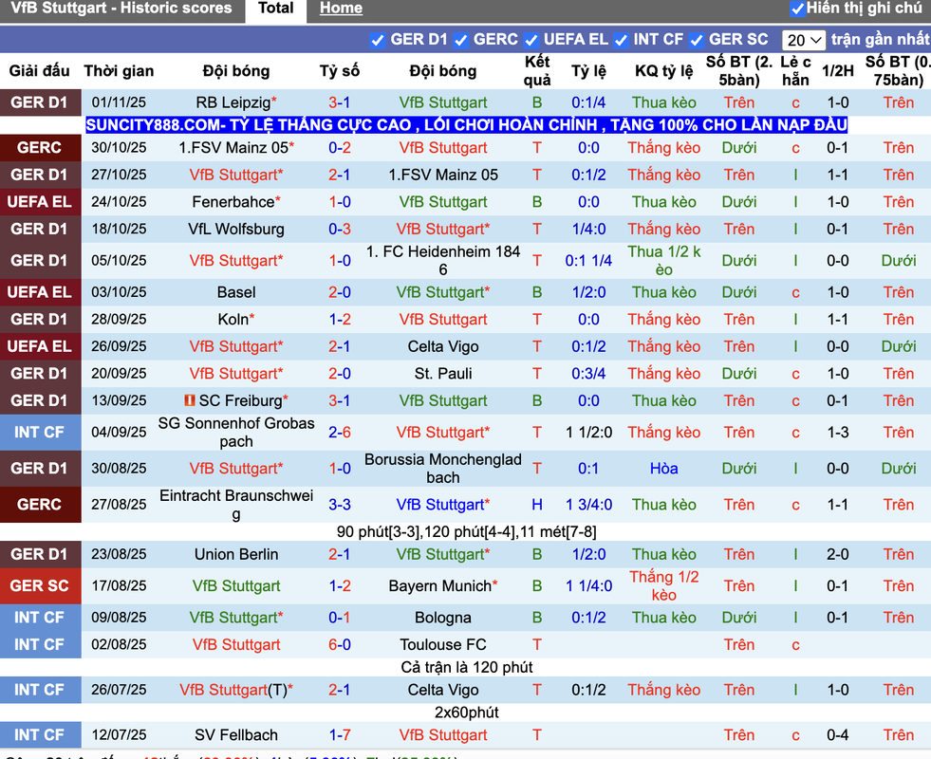Click the Kết quả column header
The image size is (931, 759).
tap(537, 71)
